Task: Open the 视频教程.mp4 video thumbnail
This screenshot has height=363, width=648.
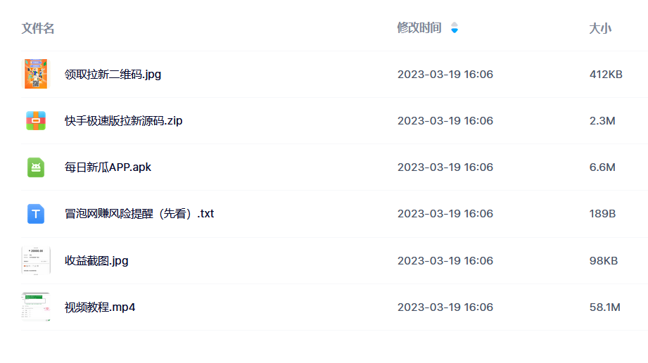Action: tap(36, 307)
